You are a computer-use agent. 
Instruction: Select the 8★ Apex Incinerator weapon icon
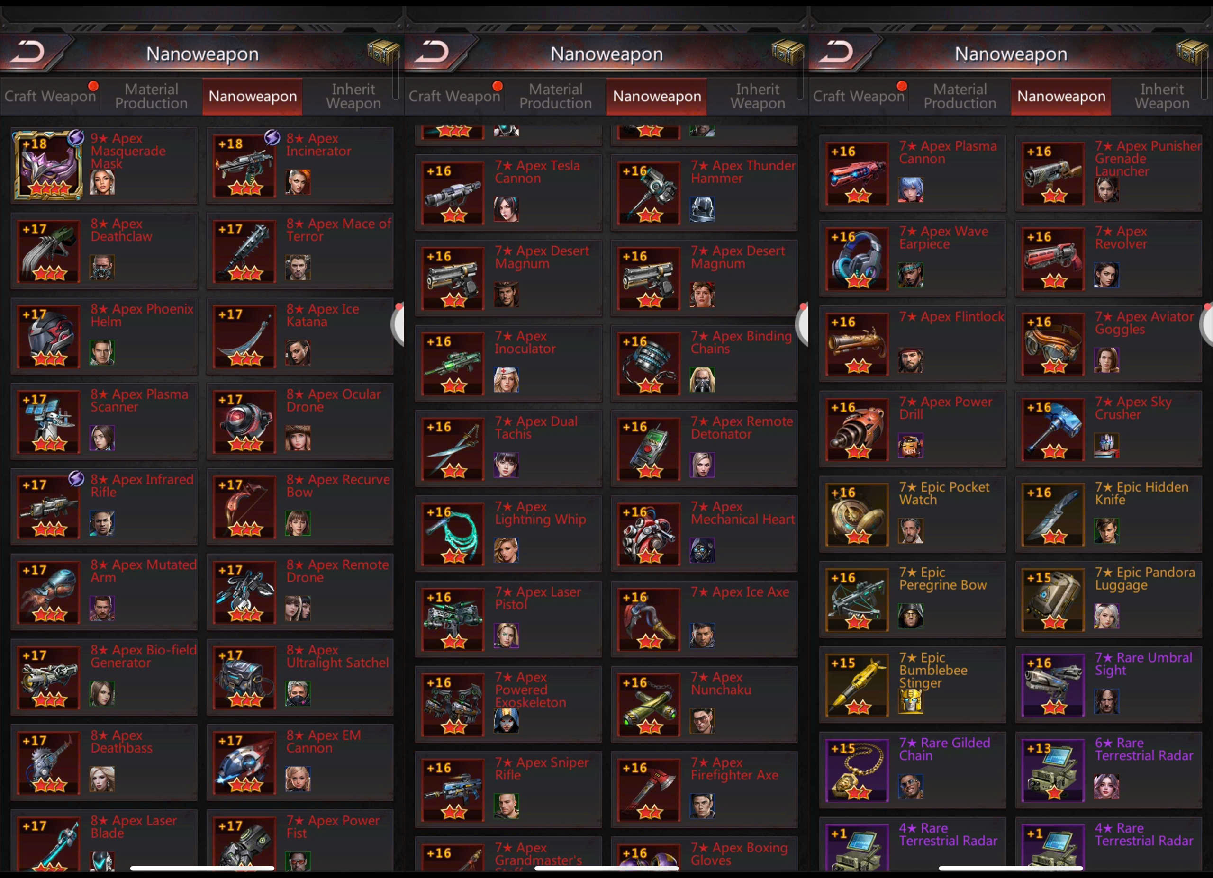244,166
